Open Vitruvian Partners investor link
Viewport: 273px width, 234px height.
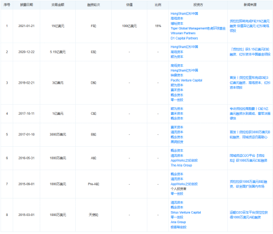pos(183,33)
